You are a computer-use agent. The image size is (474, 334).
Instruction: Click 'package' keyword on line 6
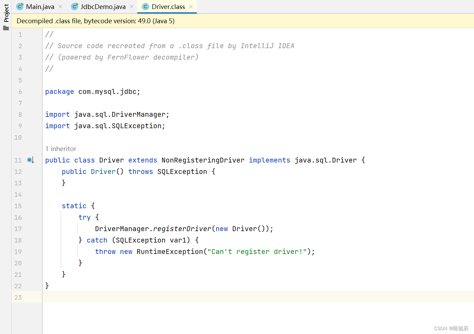59,92
